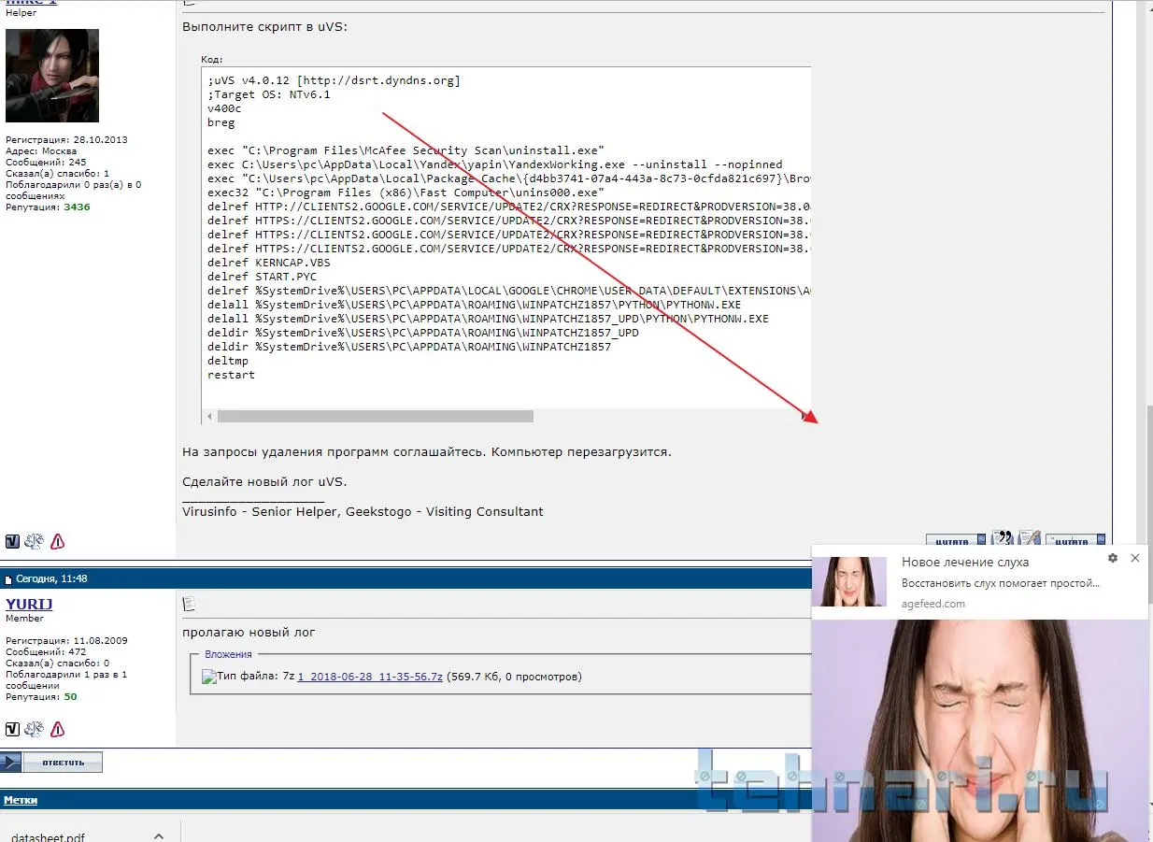The image size is (1153, 842).
Task: Click the 'deltmp' line in the code
Action: pos(228,361)
